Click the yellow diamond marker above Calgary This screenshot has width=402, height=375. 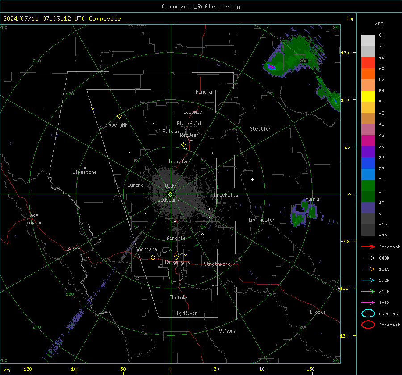pyautogui.click(x=176, y=257)
